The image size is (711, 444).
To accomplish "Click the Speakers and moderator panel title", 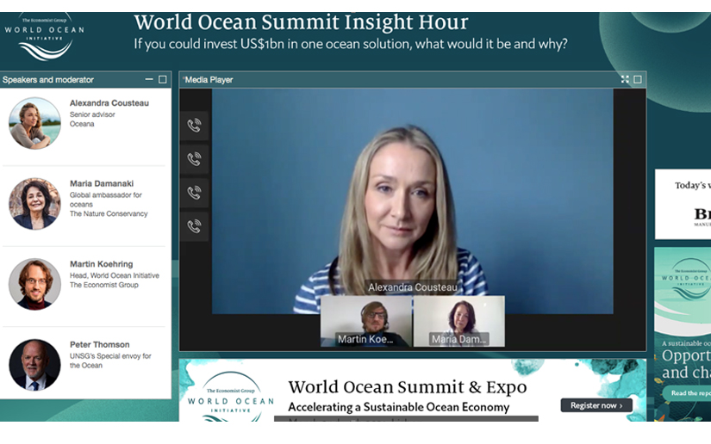I will pos(48,80).
